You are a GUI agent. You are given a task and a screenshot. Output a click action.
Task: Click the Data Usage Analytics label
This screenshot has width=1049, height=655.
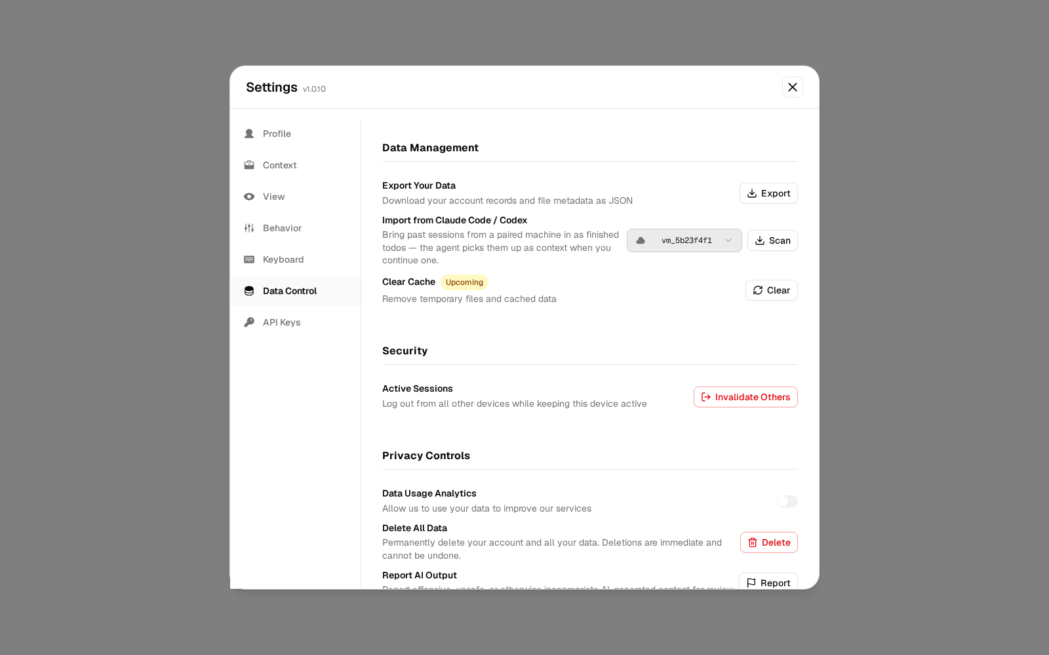tap(429, 493)
